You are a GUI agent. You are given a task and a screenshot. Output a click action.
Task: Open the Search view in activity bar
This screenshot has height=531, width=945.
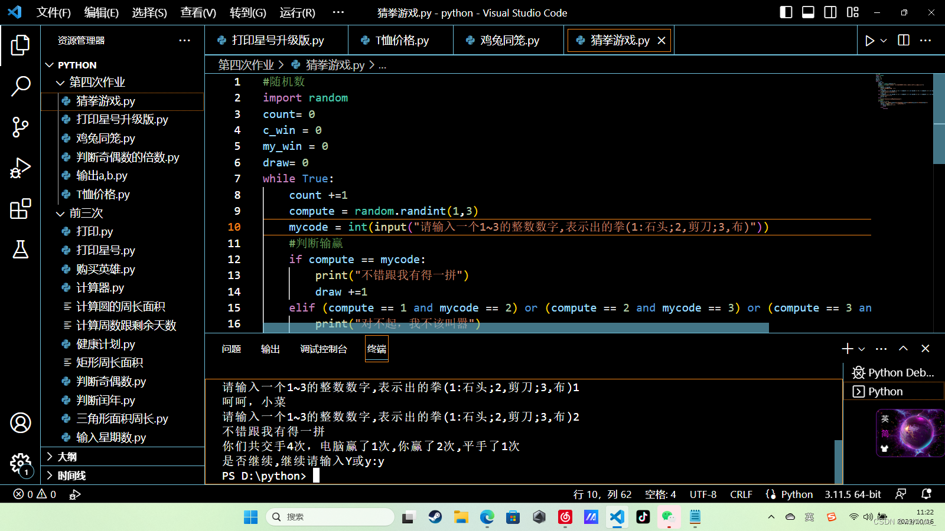pyautogui.click(x=20, y=86)
